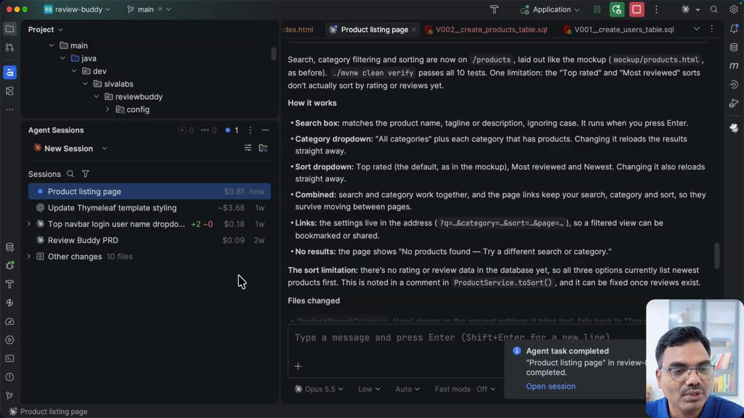The height and width of the screenshot is (418, 744).
Task: Open the Structure tool window icon
Action: [9, 91]
